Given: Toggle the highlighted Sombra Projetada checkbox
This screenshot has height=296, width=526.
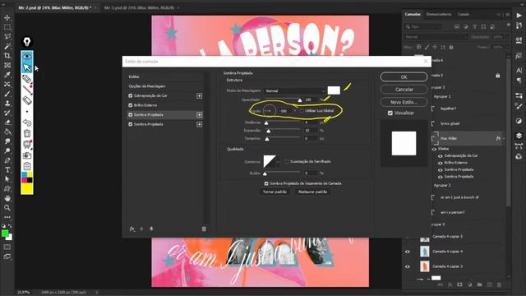Looking at the screenshot, I should pos(131,115).
